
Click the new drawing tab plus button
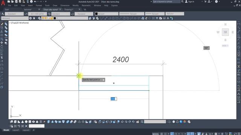point(85,10)
